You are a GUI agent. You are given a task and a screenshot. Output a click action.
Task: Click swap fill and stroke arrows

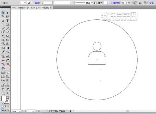point(8,97)
